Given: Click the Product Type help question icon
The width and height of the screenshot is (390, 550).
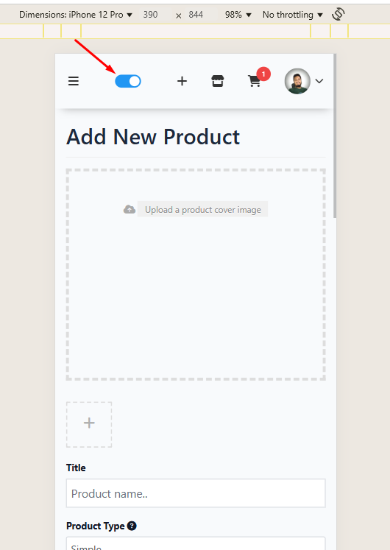Looking at the screenshot, I should click(x=132, y=526).
